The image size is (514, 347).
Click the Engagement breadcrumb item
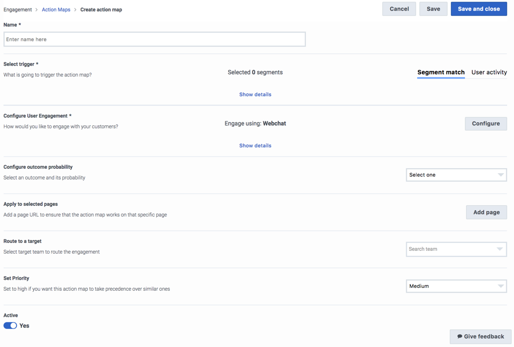(x=17, y=10)
